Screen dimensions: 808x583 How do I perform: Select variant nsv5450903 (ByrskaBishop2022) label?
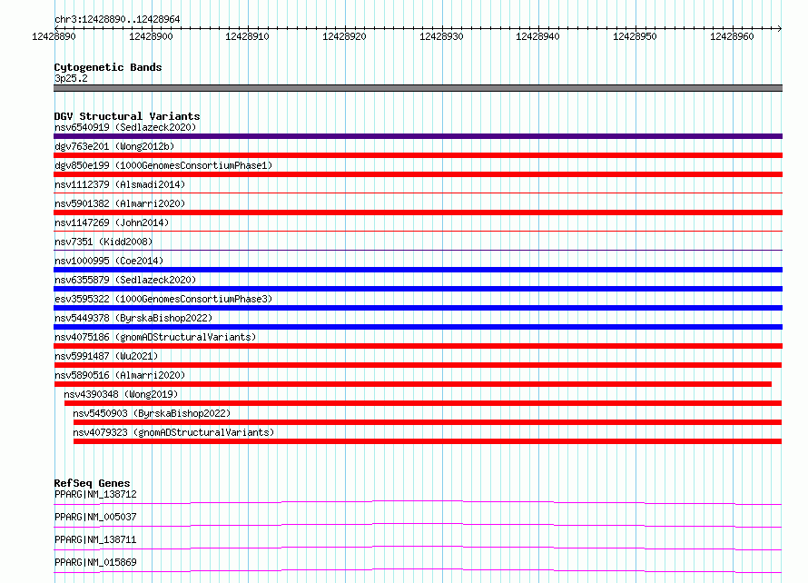click(x=152, y=413)
